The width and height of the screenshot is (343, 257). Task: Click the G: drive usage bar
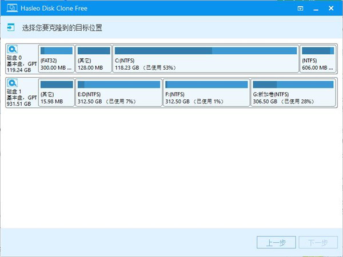[x=293, y=85]
